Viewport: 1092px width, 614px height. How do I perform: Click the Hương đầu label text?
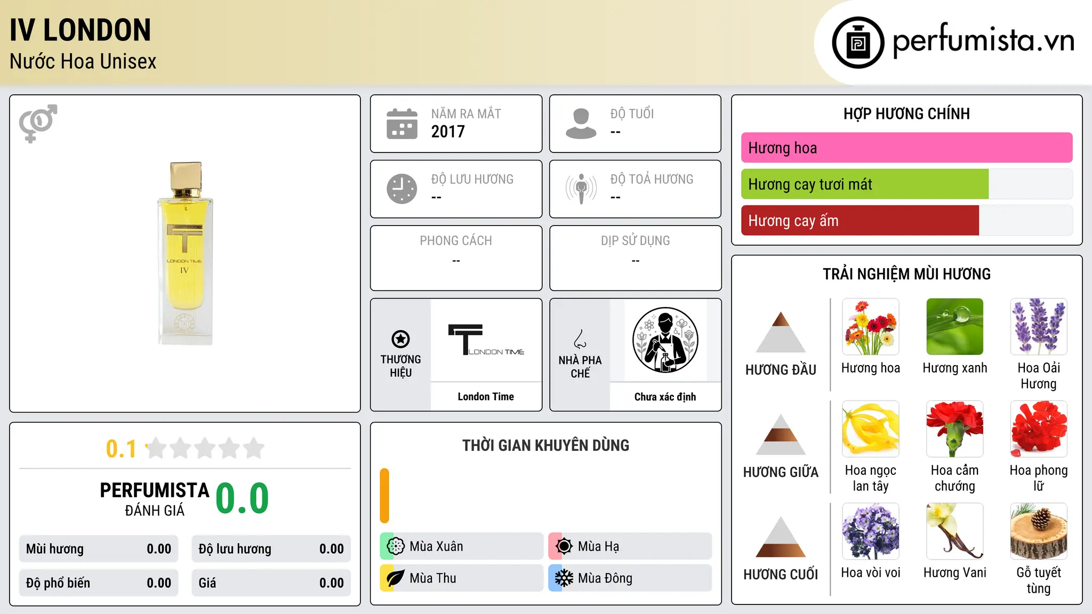[x=781, y=370]
